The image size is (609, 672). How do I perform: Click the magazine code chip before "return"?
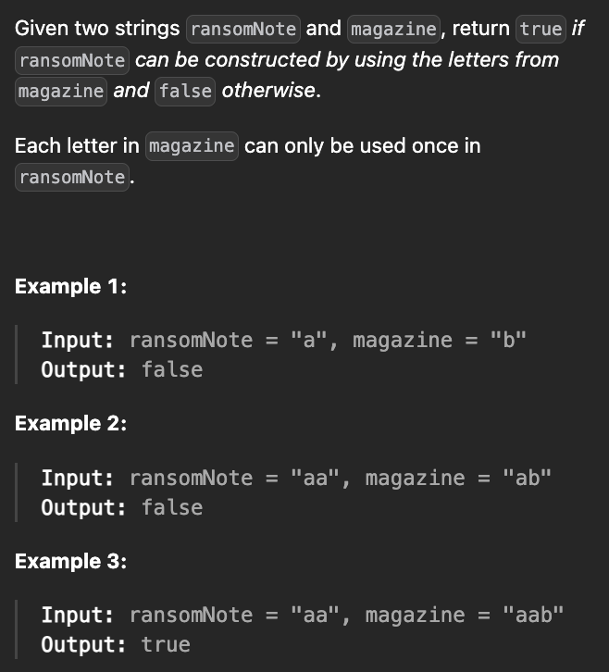click(392, 29)
